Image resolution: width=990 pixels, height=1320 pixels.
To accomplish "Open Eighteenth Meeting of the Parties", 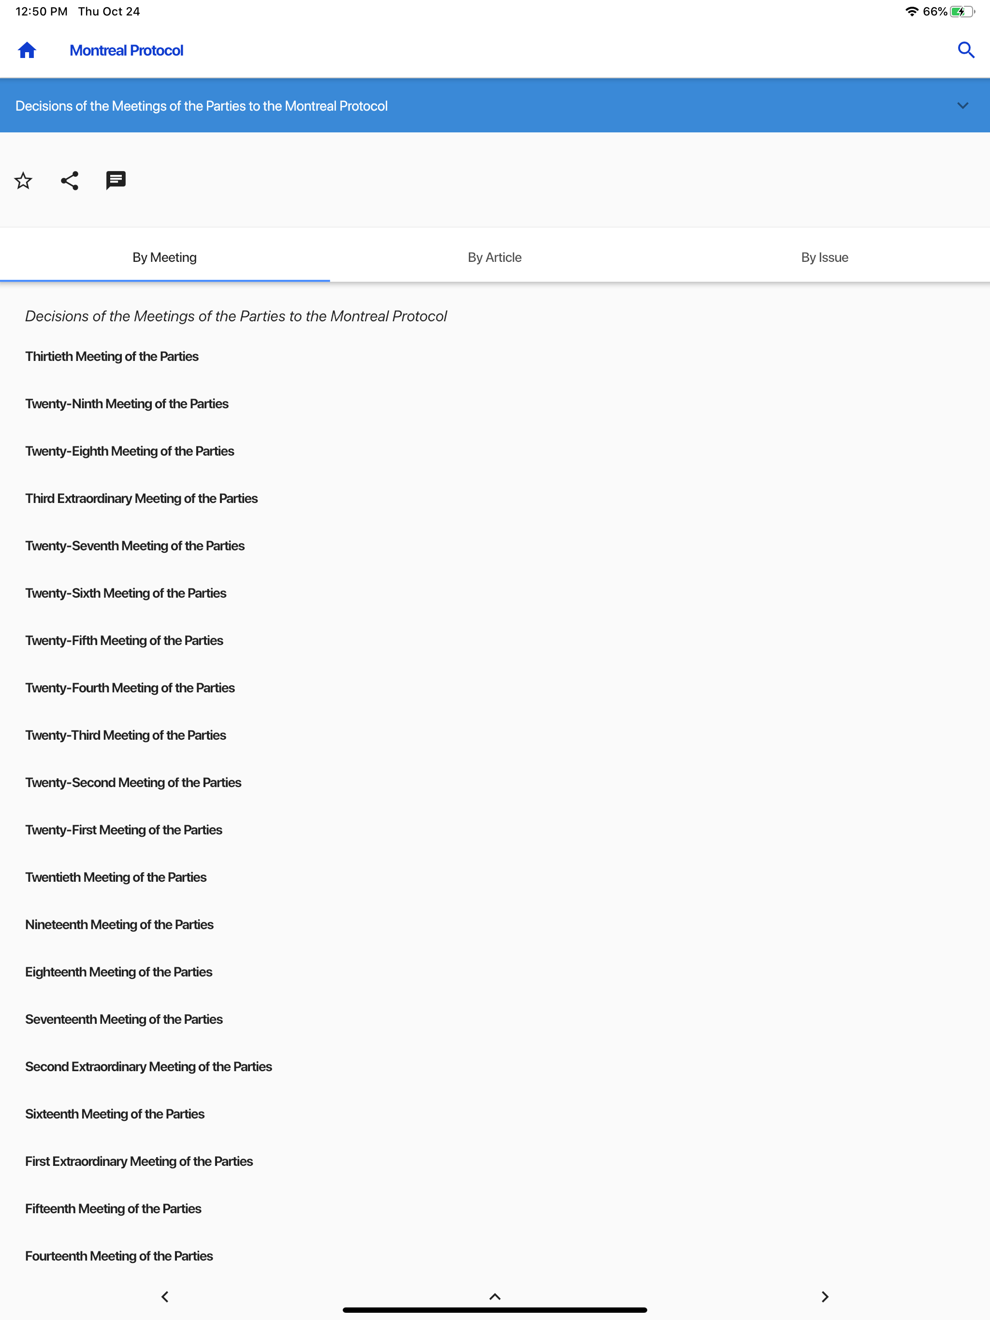I will [x=119, y=972].
